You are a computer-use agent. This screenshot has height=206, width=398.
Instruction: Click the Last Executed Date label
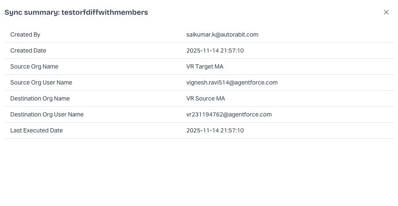36,130
